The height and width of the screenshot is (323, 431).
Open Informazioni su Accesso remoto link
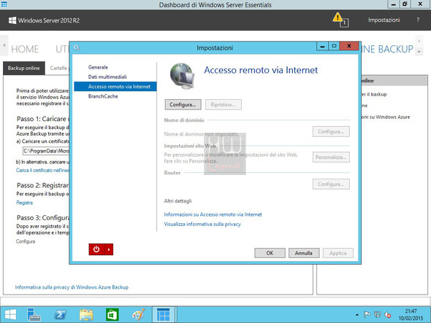(x=213, y=214)
